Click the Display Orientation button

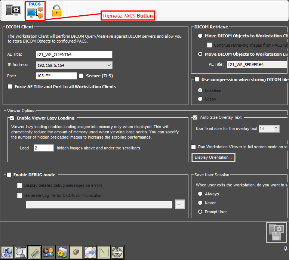tap(213, 158)
